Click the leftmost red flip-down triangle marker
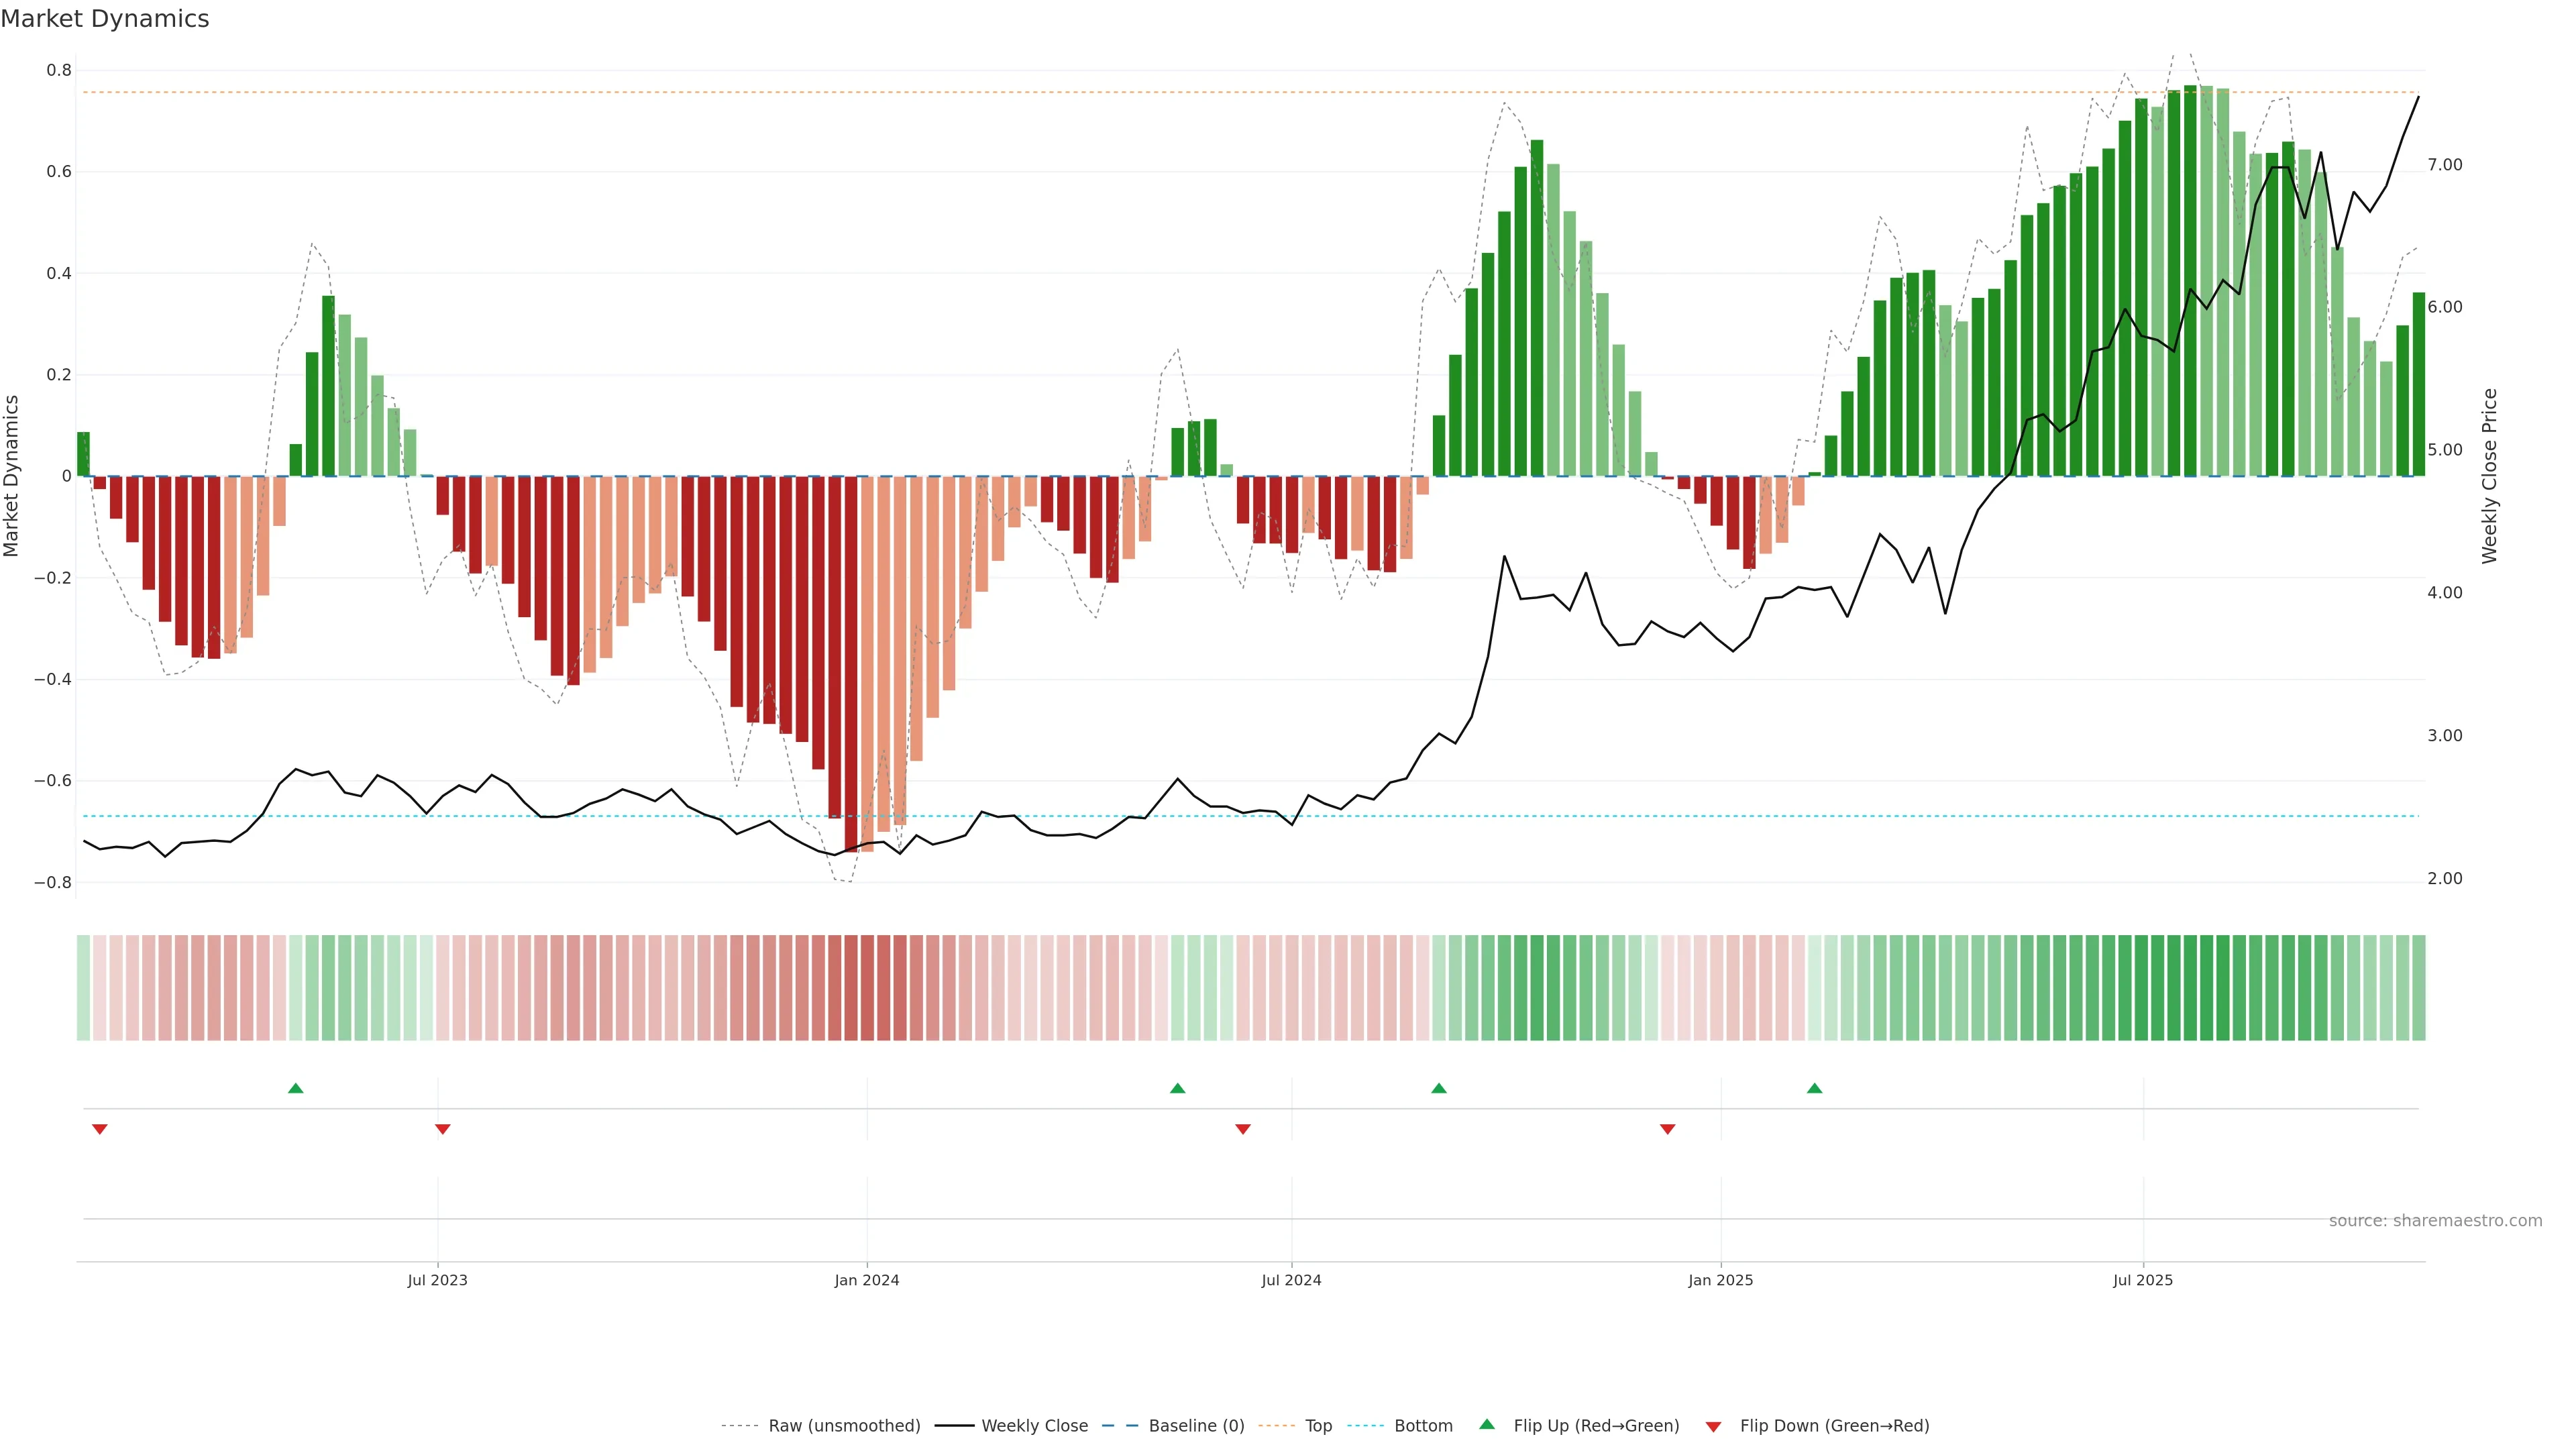Screen dimensions: 2576x1449 (x=99, y=1129)
